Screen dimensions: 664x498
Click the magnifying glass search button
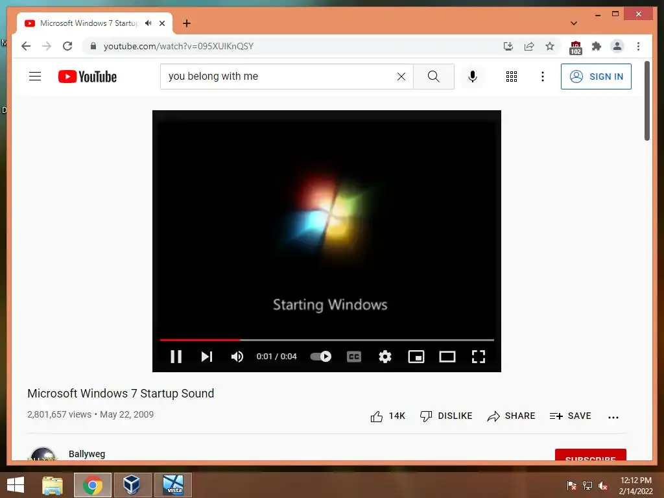click(434, 77)
